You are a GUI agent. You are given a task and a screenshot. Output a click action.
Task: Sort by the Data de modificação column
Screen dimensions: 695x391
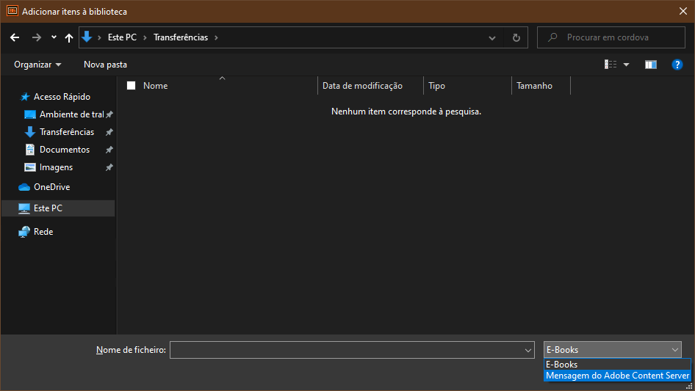coord(362,86)
